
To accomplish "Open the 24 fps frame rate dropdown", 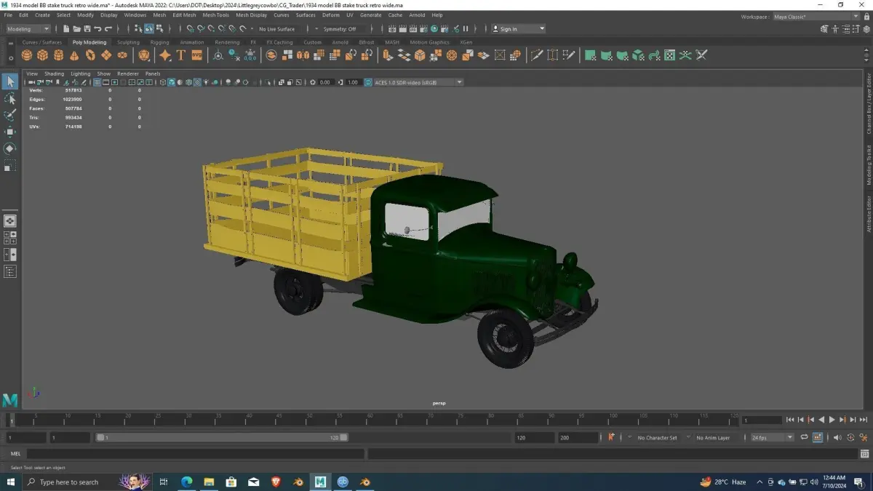I will tap(772, 438).
